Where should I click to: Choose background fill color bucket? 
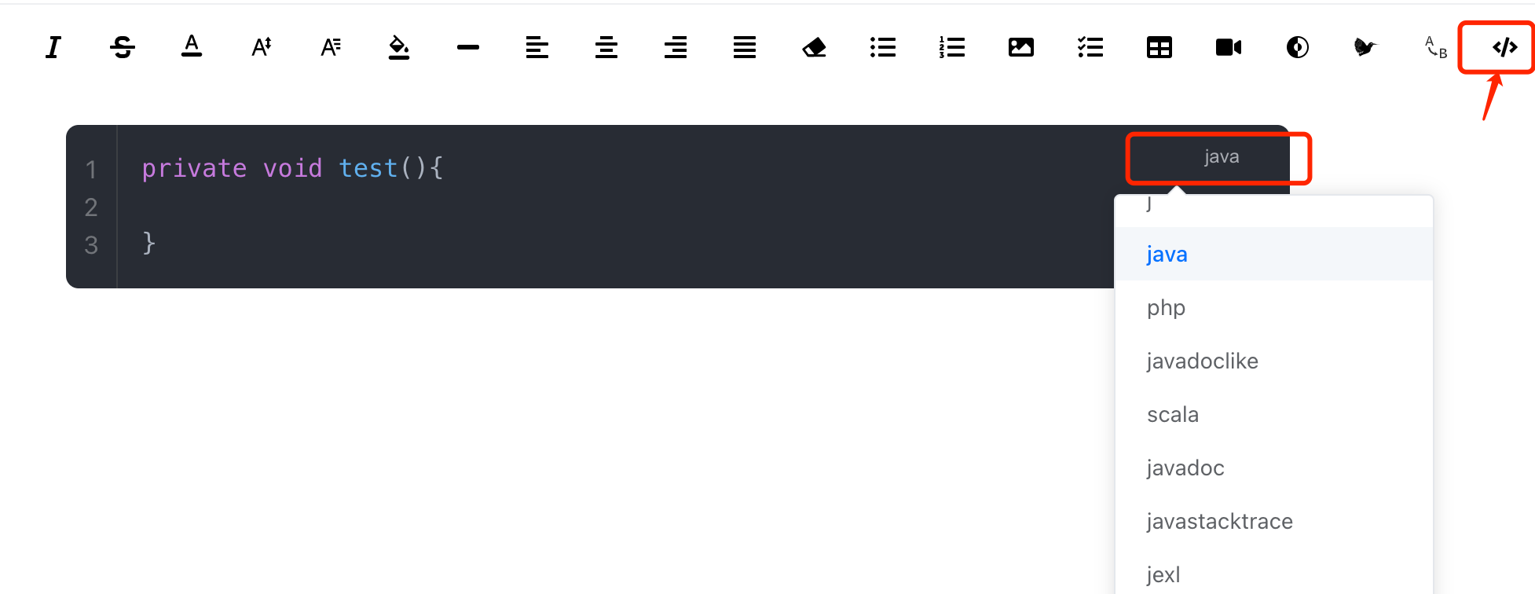point(399,48)
